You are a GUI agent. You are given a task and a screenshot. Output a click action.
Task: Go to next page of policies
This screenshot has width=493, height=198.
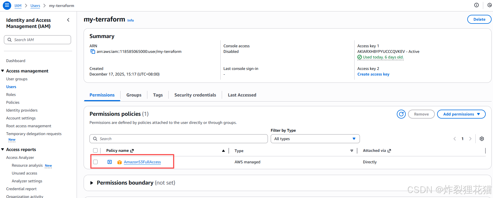470,139
